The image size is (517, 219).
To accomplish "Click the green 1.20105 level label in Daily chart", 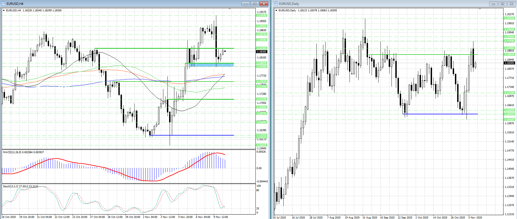I will (x=510, y=18).
